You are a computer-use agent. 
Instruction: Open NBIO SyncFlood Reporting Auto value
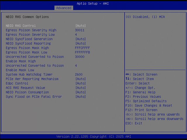point(81,43)
